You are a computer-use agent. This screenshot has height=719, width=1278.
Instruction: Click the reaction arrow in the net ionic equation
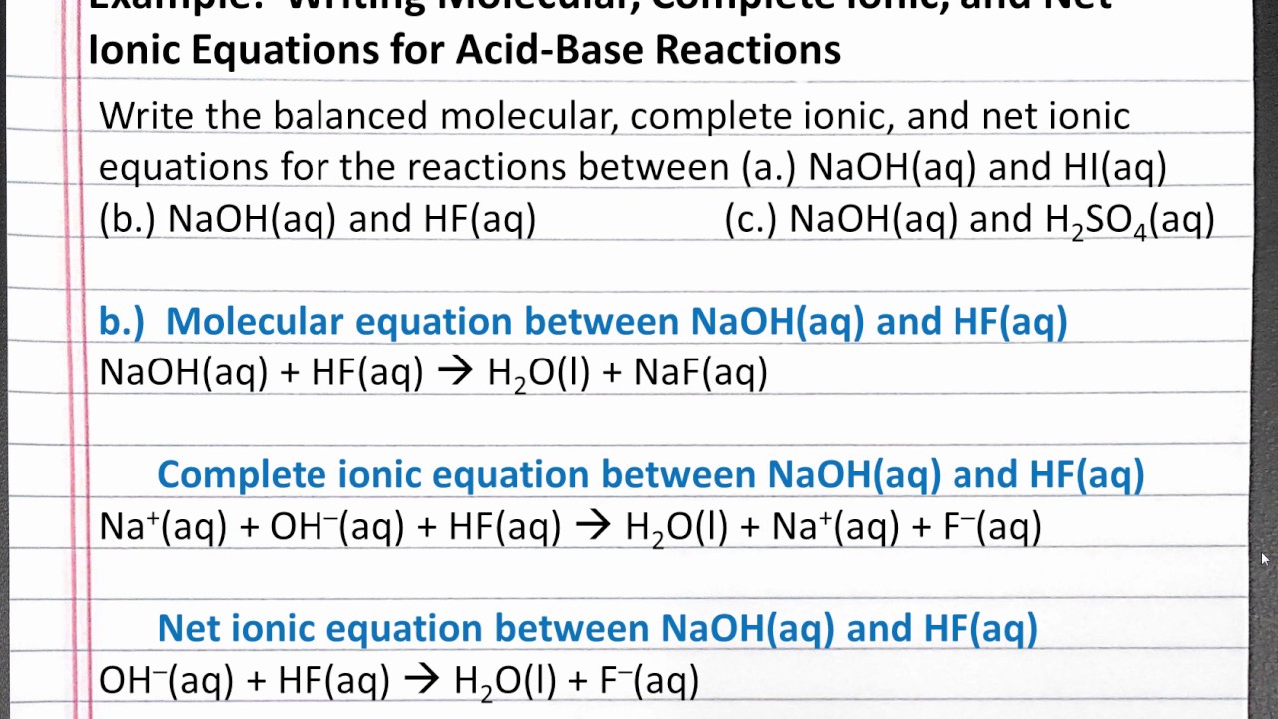[422, 681]
